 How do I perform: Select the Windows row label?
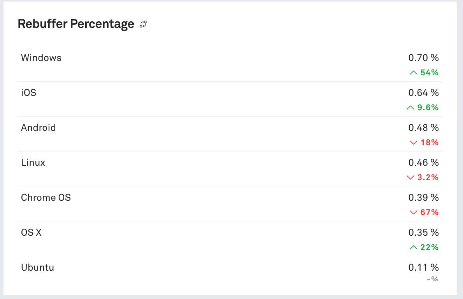click(x=41, y=58)
